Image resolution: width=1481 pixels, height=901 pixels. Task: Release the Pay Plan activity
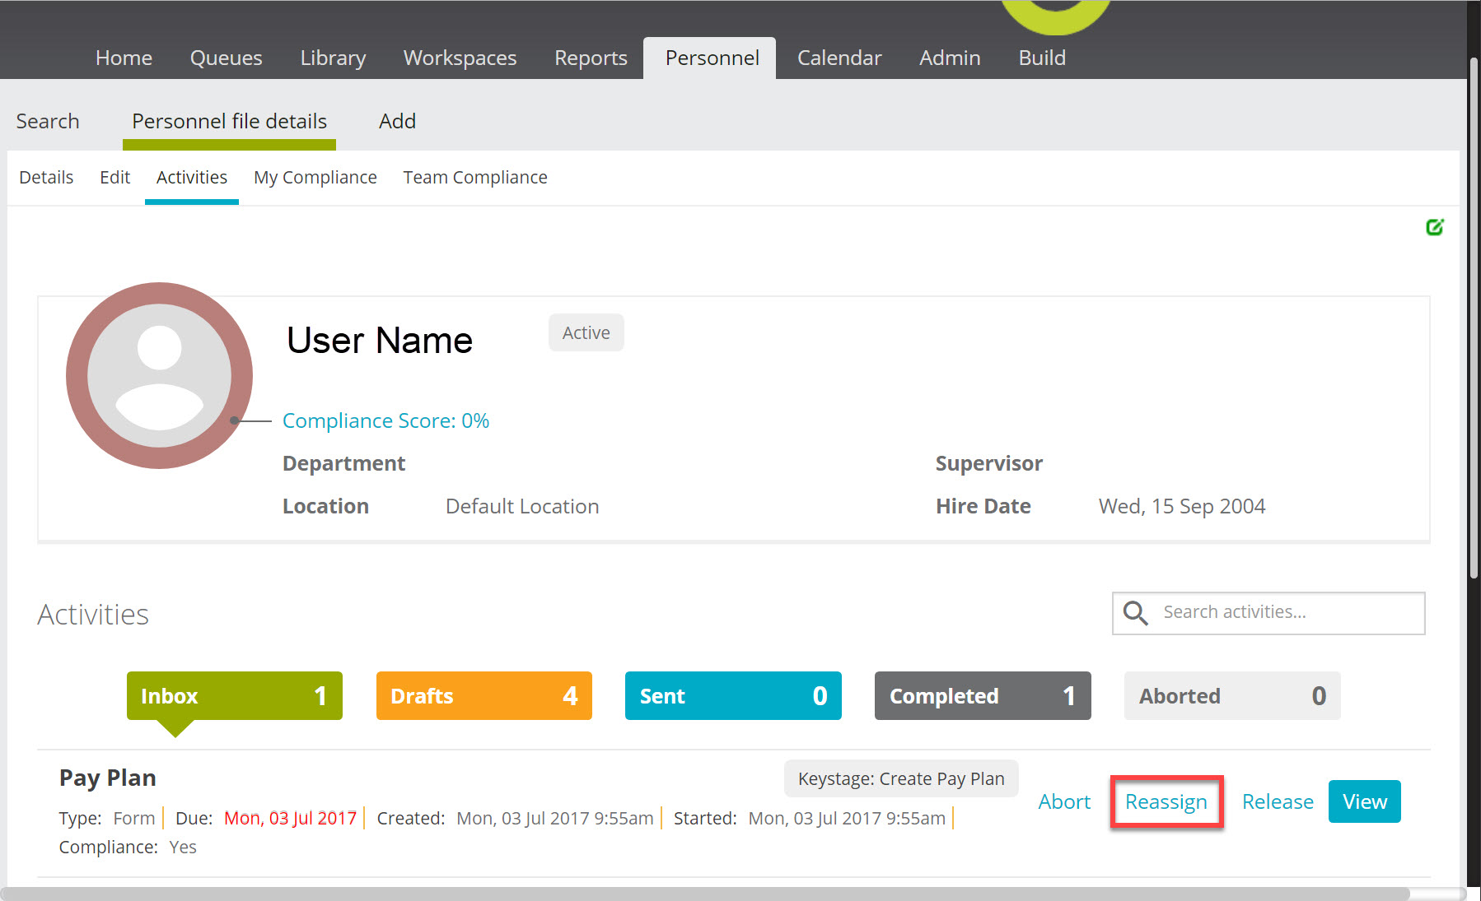pos(1278,801)
